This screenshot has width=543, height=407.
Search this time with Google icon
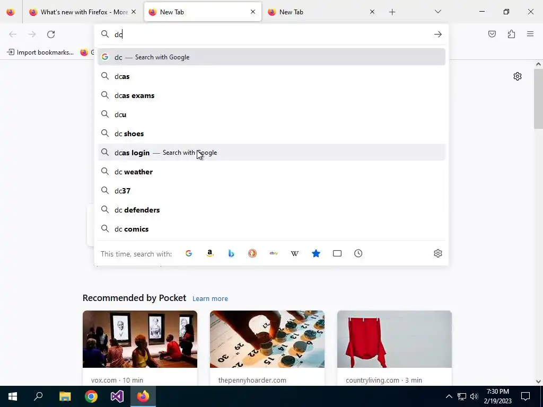189,253
